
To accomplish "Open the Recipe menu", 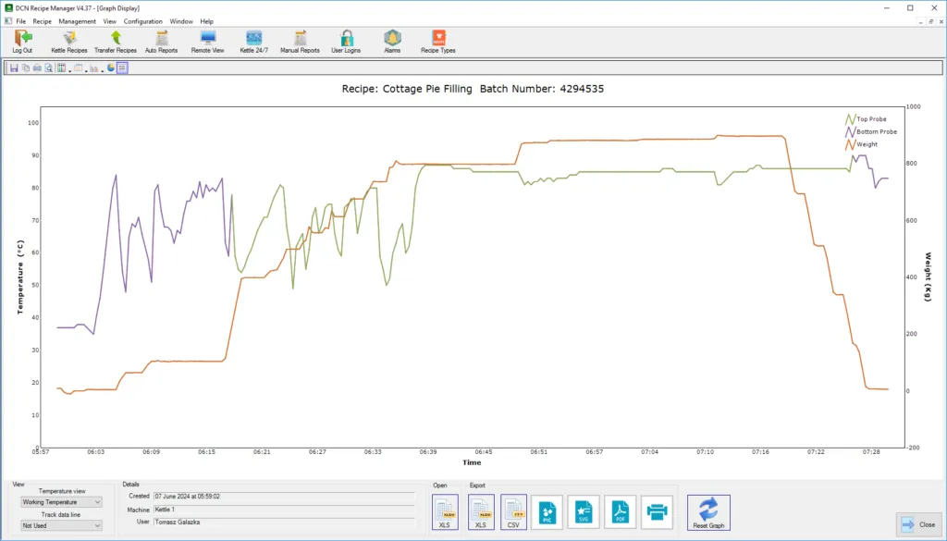I will [x=43, y=21].
